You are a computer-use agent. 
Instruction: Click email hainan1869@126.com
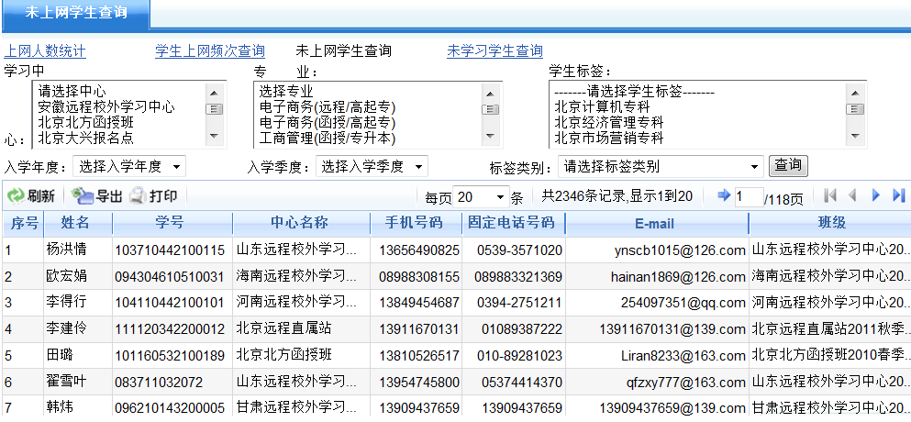[x=678, y=277]
